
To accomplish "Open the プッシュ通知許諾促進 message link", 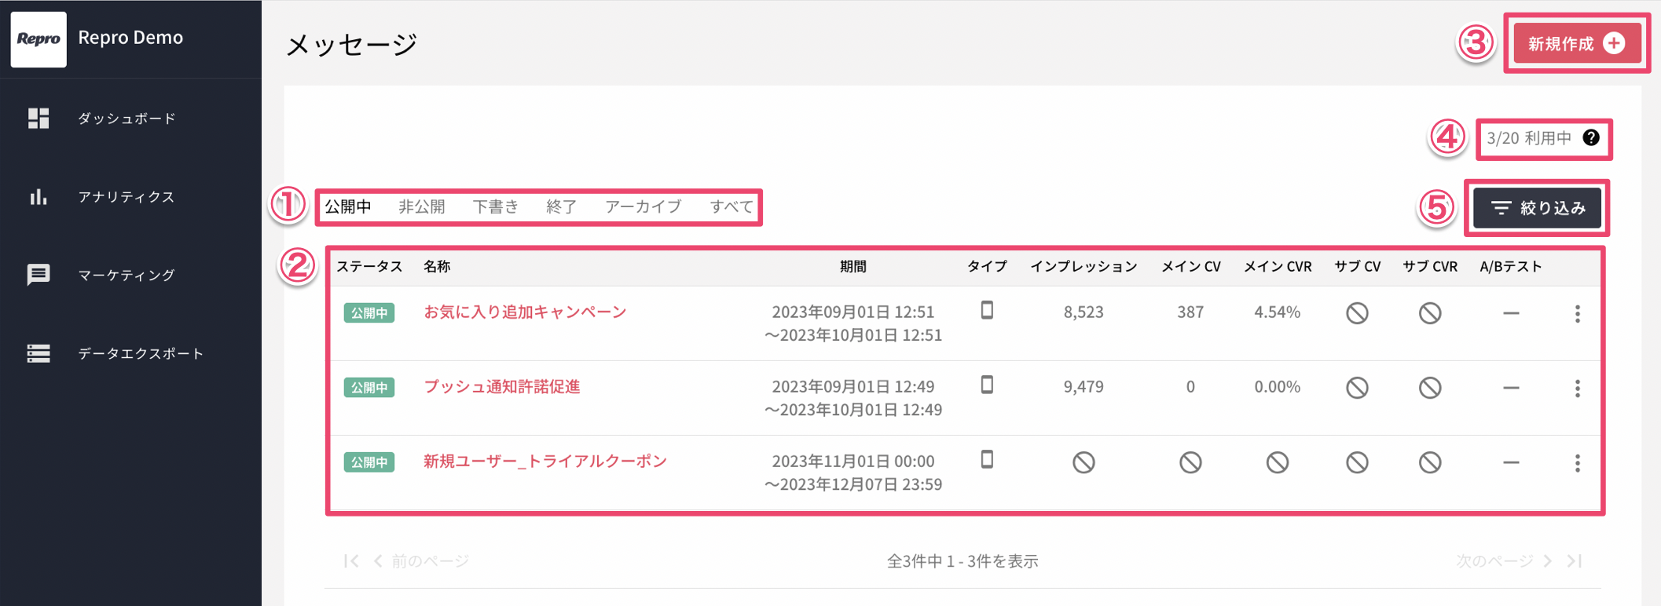I will point(501,386).
